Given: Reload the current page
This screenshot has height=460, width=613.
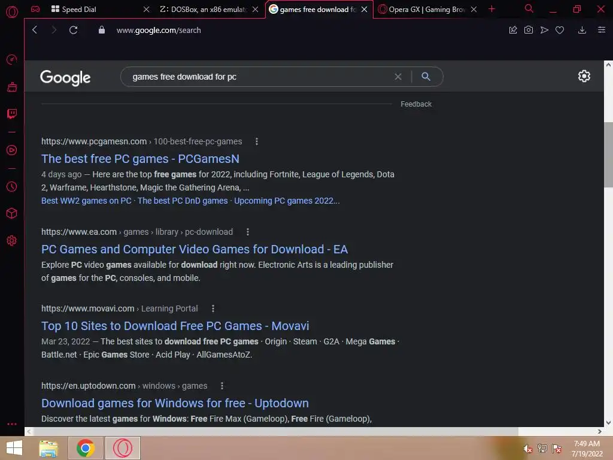Looking at the screenshot, I should tap(73, 30).
